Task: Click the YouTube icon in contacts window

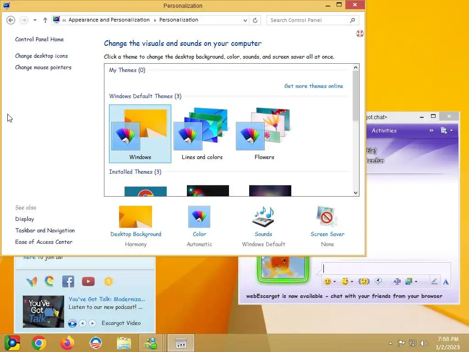Action: (88, 281)
